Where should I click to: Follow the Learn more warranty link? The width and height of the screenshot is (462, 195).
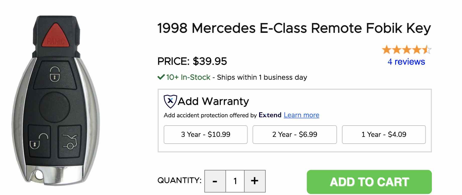click(301, 115)
